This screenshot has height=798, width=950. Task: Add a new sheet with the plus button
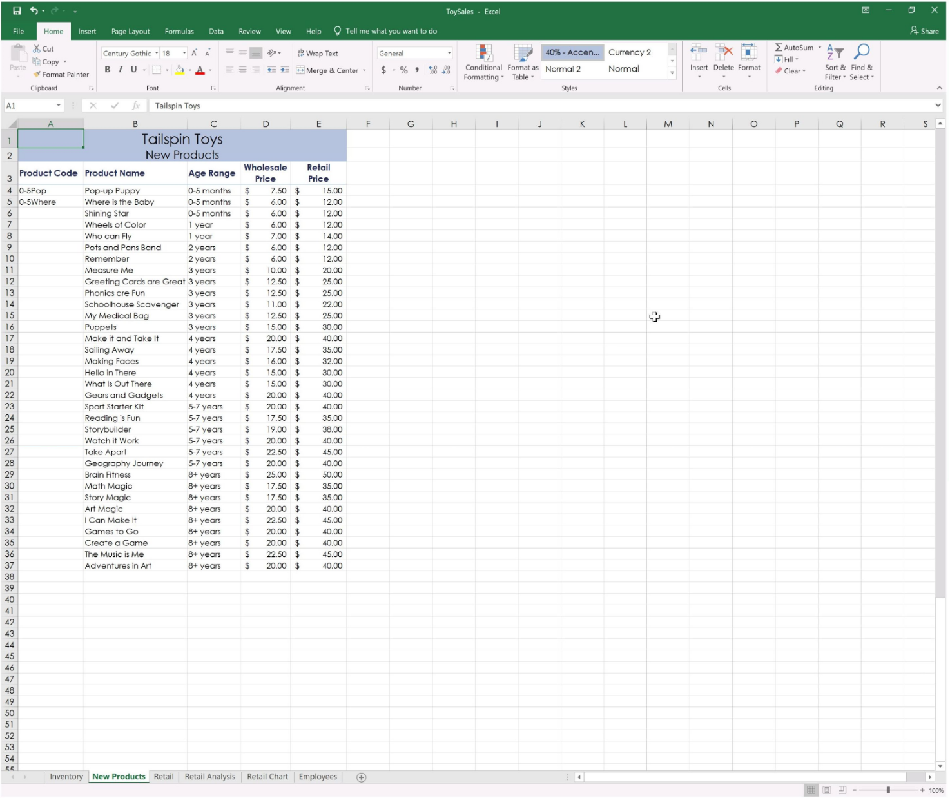362,777
